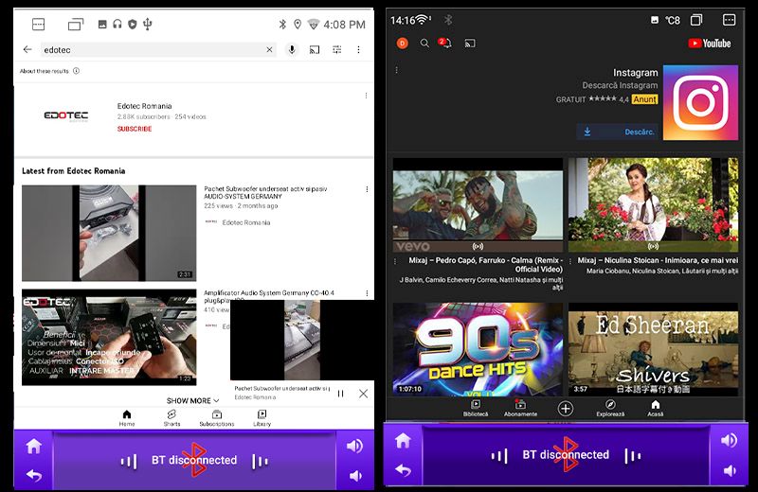The image size is (758, 492).
Task: Tap Descarcă download button for Instagram
Action: 618,132
